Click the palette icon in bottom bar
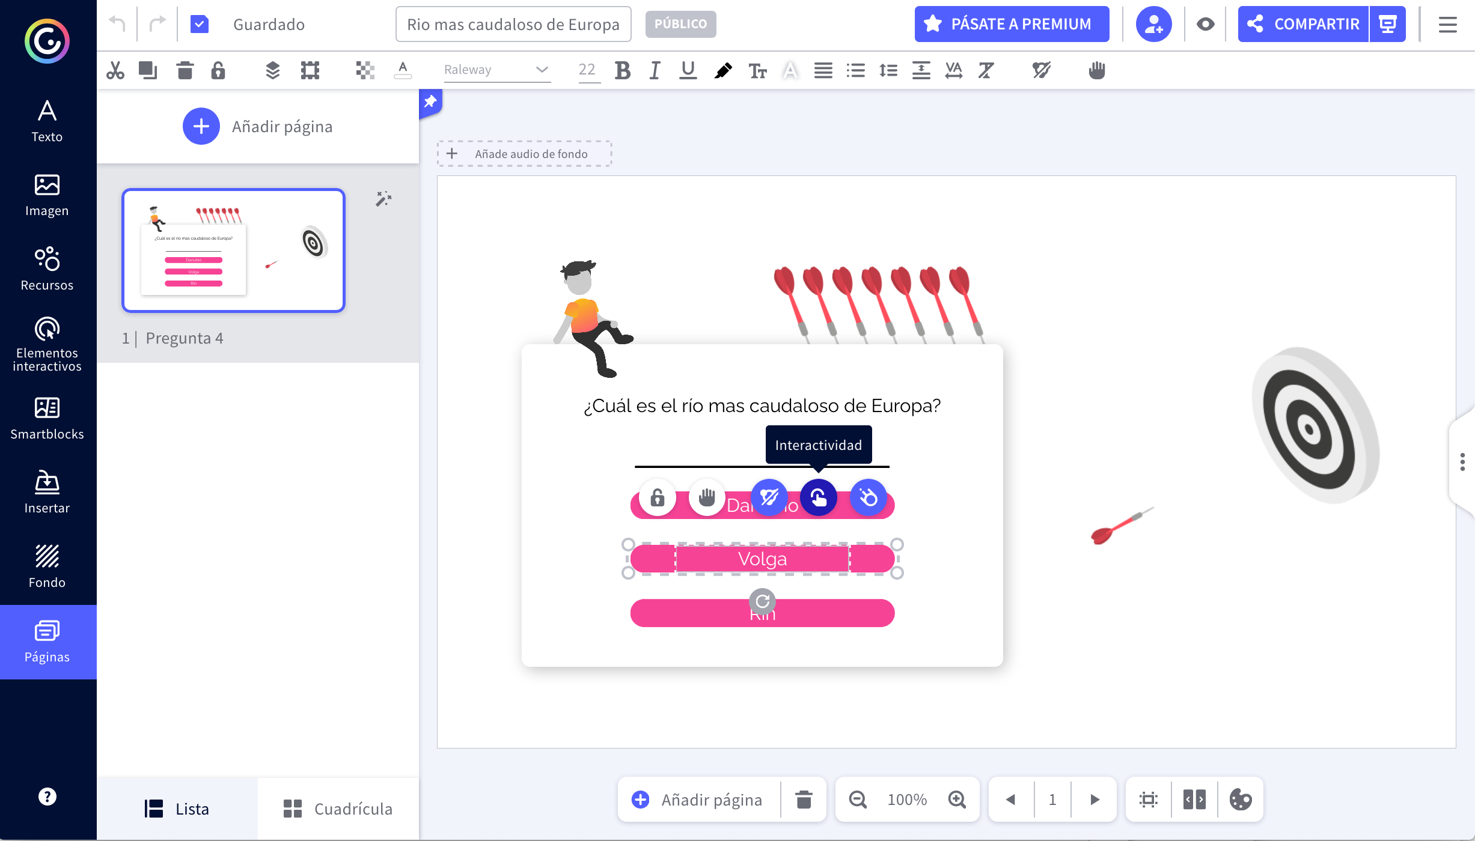 [x=1240, y=800]
